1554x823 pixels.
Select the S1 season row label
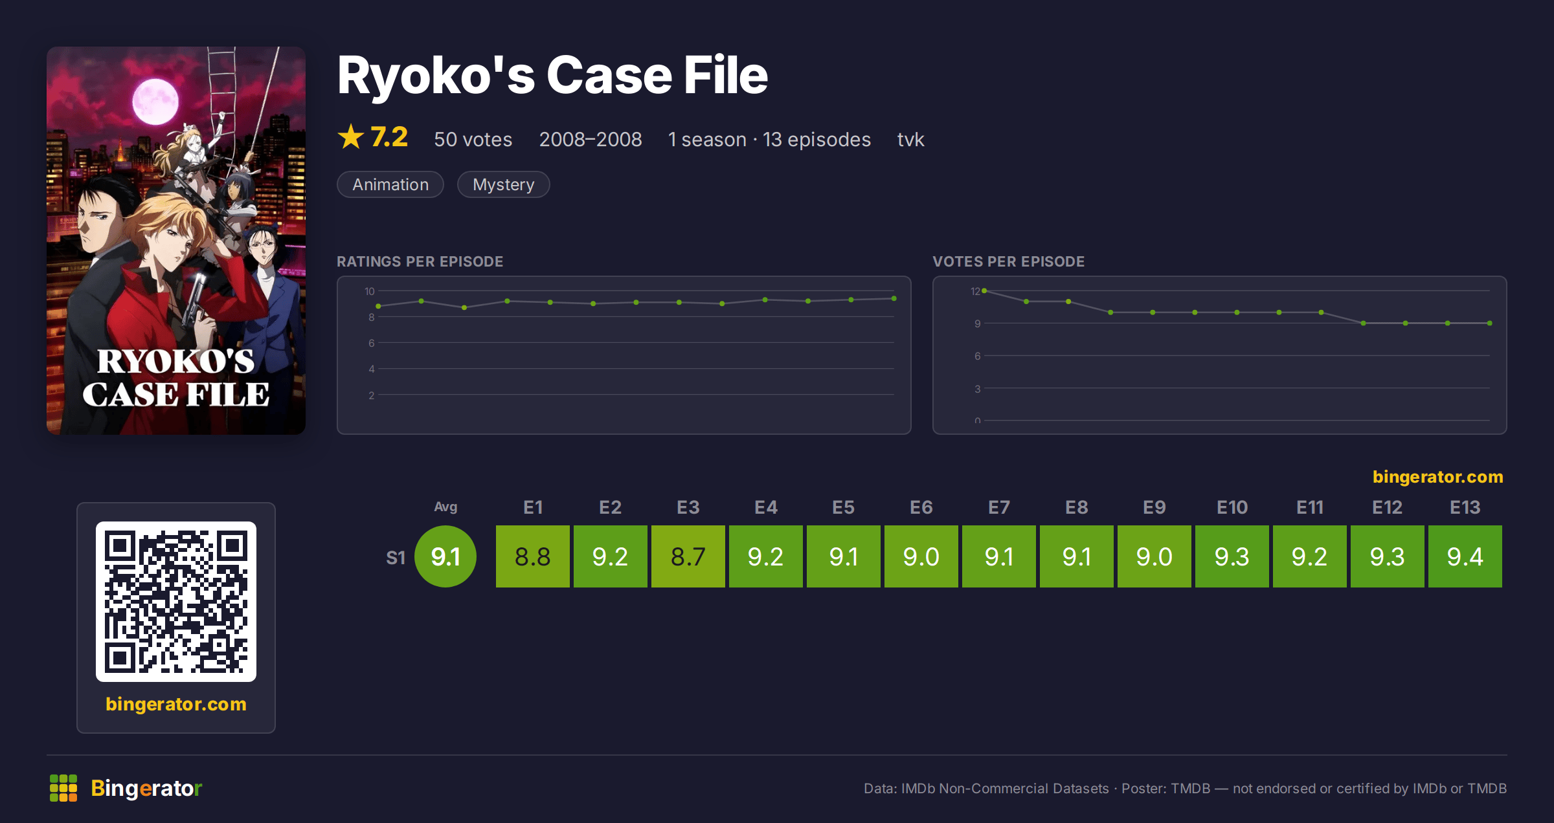coord(396,557)
